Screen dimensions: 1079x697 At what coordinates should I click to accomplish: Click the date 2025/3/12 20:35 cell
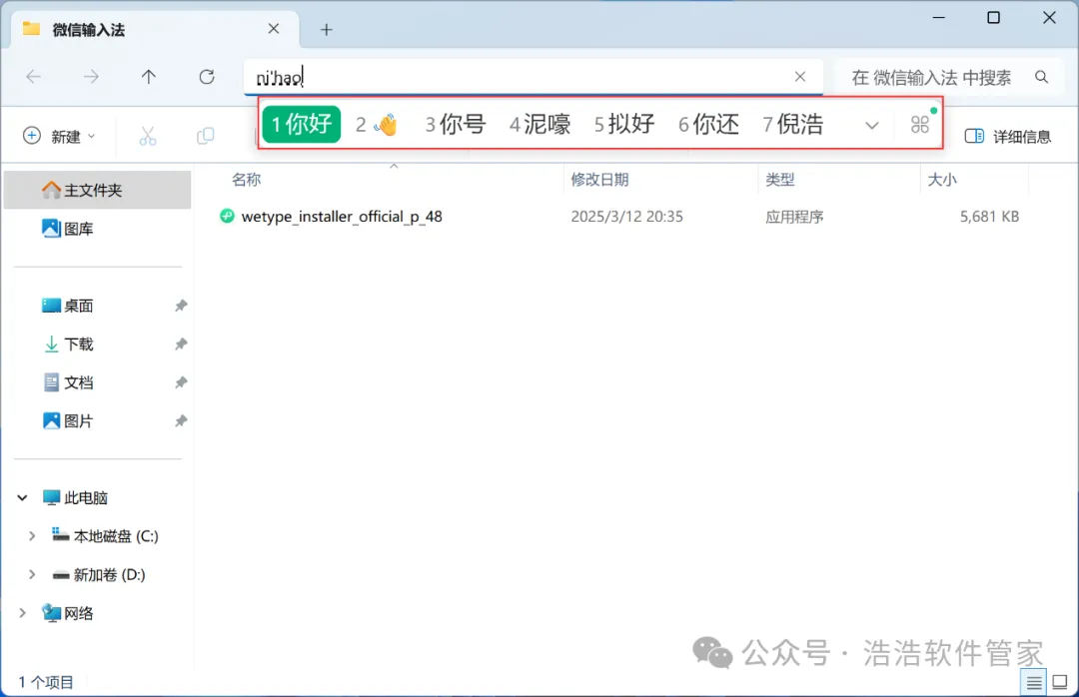click(626, 217)
